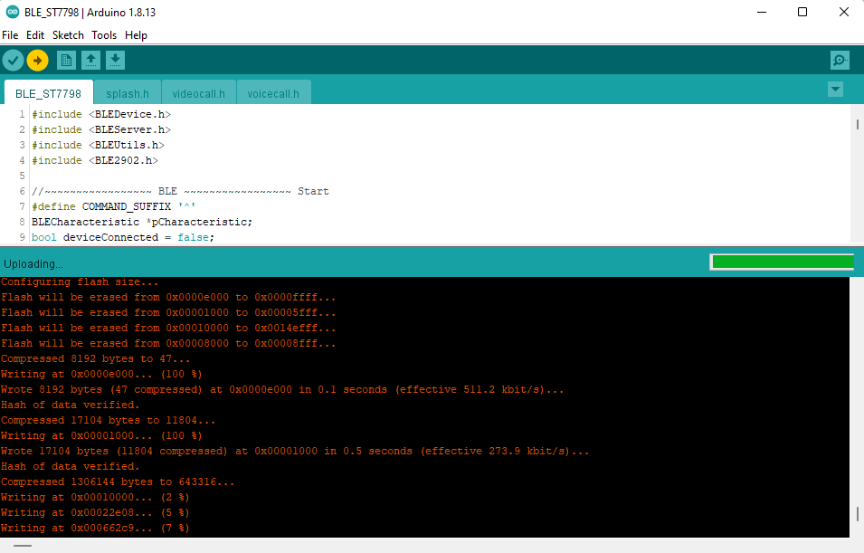Open the File menu

[10, 35]
